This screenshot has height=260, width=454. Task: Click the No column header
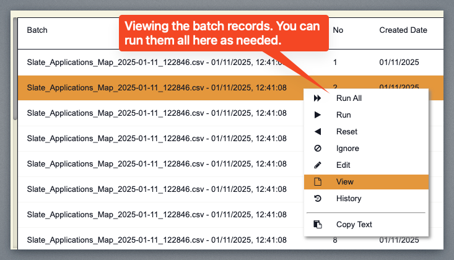click(x=338, y=30)
